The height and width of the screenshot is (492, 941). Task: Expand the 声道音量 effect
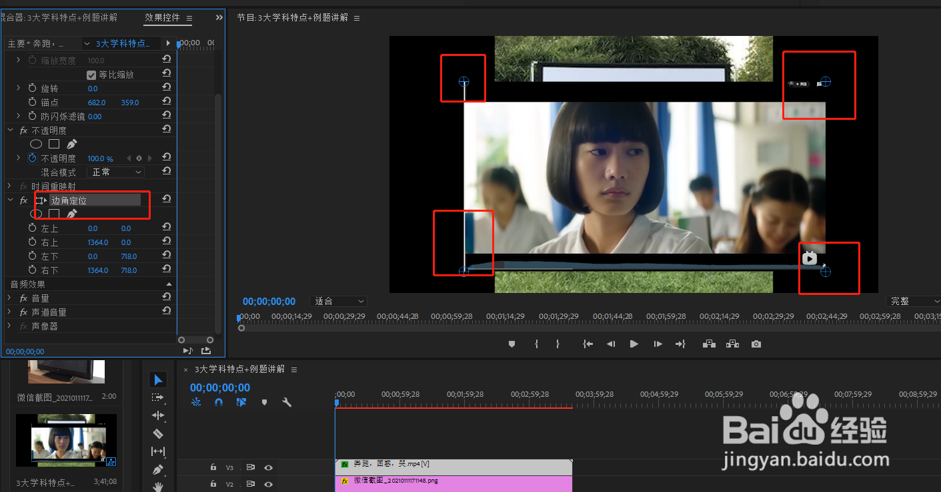click(10, 312)
